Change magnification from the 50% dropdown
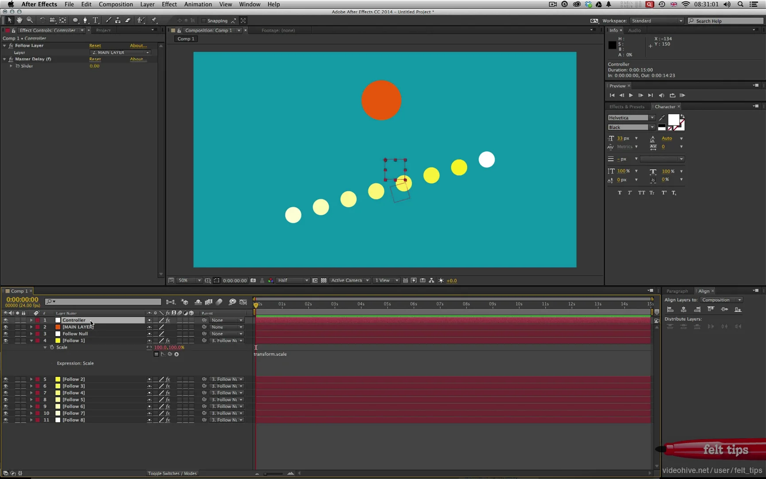The width and height of the screenshot is (766, 479). [188, 280]
